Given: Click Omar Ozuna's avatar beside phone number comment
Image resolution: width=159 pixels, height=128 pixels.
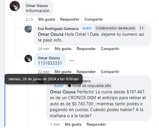Looking at the screenshot, I should pos(28,58).
